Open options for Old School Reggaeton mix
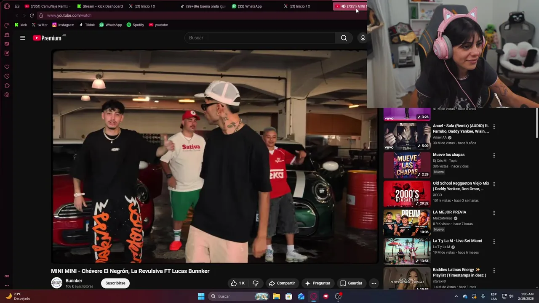This screenshot has height=303, width=539. point(494,184)
